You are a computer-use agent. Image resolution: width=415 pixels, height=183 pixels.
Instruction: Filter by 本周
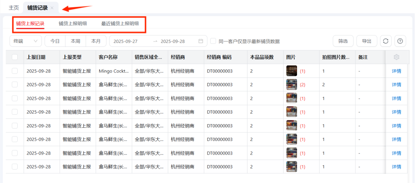[75, 41]
